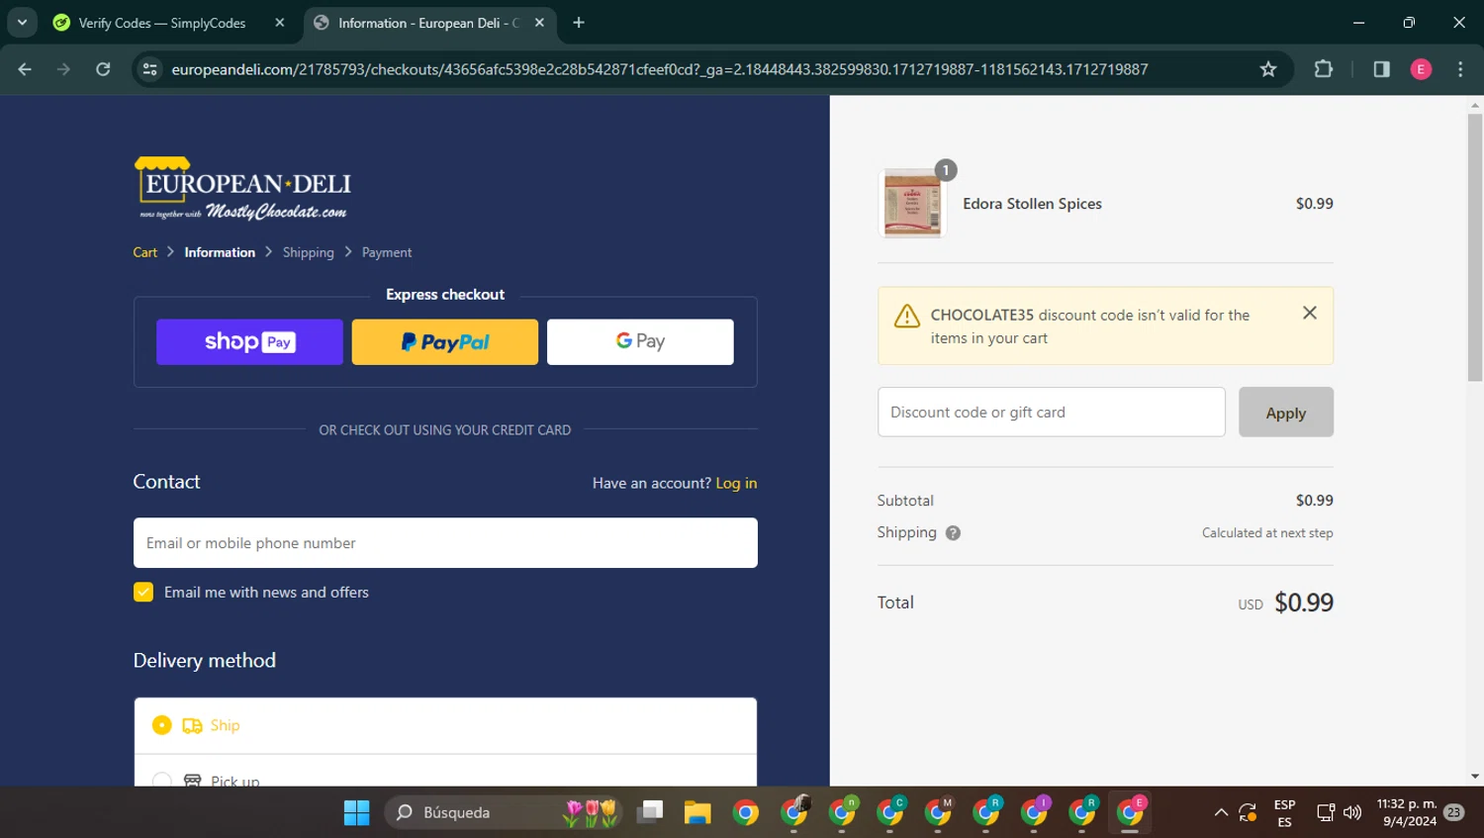1484x838 pixels.
Task: Click the Shipping help question mark icon
Action: pyautogui.click(x=953, y=533)
